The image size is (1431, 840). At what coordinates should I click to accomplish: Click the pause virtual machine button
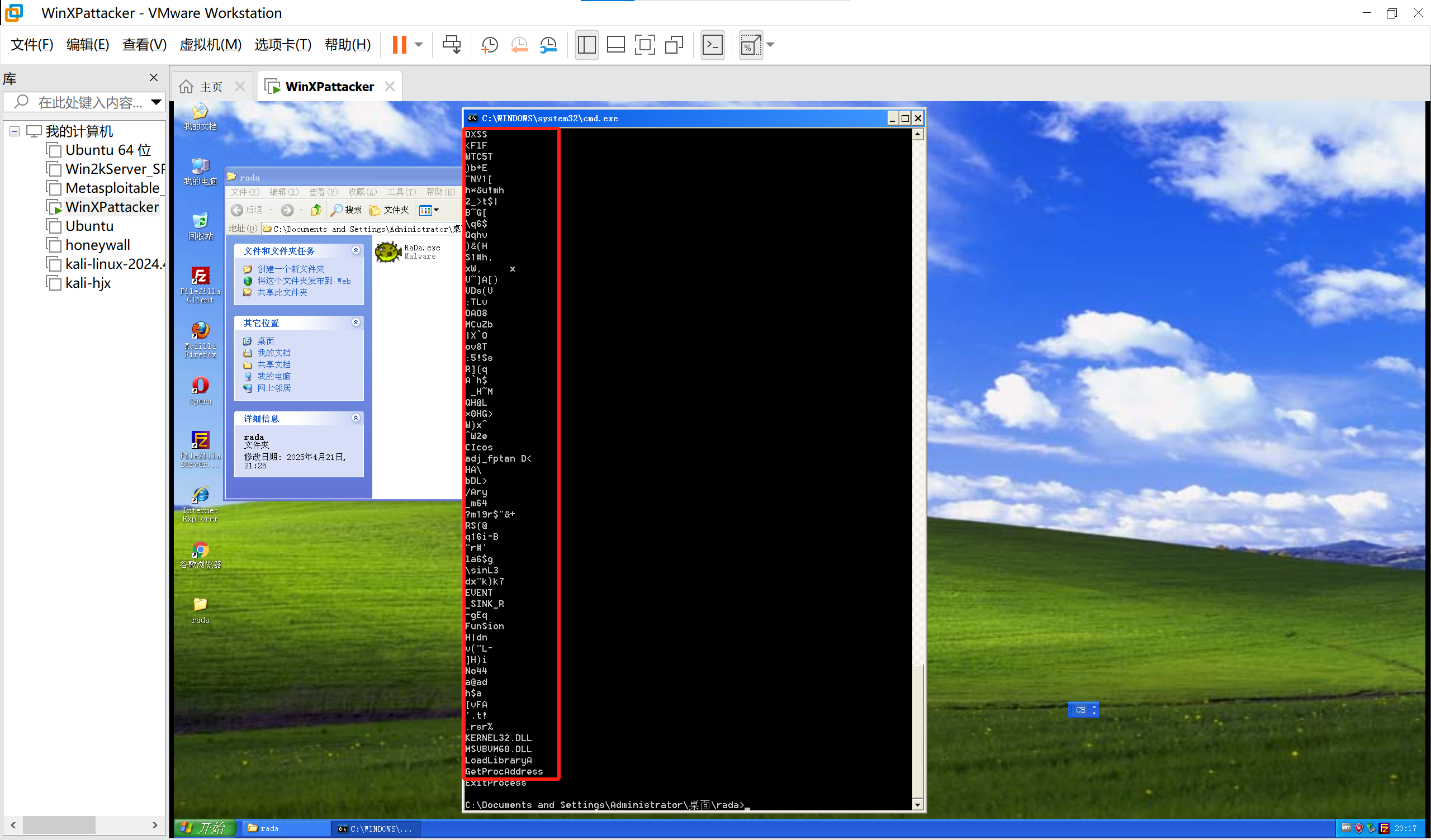[400, 45]
